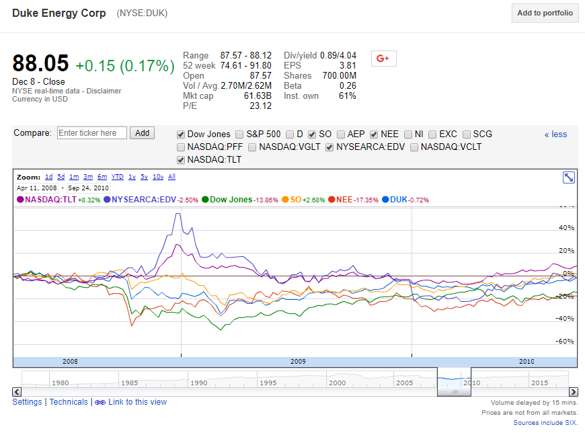This screenshot has height=433, width=585.
Task: Click the start date field Apr 11, 2008
Action: [x=37, y=188]
